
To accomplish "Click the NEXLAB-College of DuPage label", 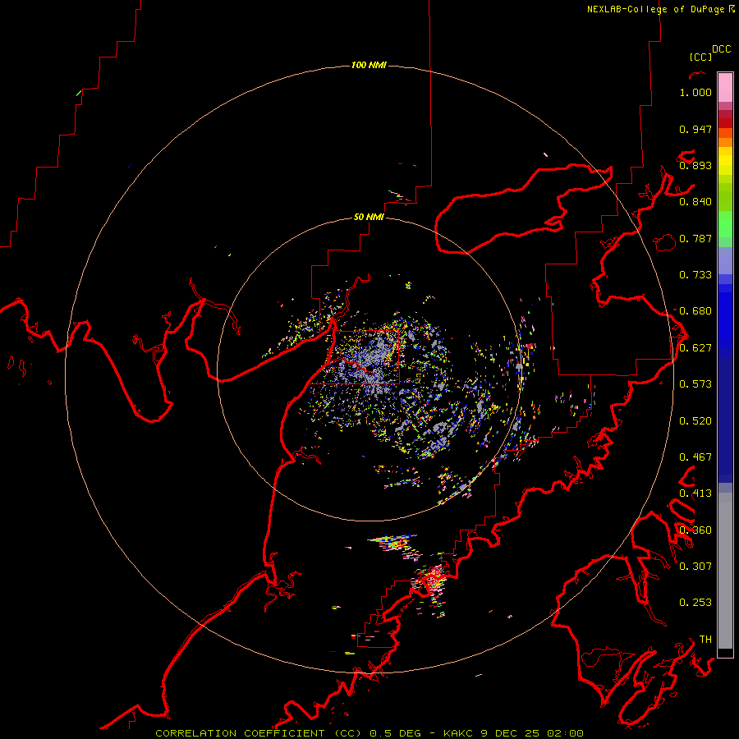I will point(655,9).
